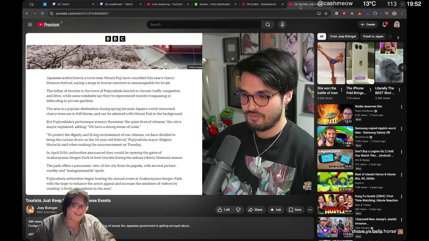
Task: Click the address bar URL youtube.com/watch
Action: click(82, 13)
